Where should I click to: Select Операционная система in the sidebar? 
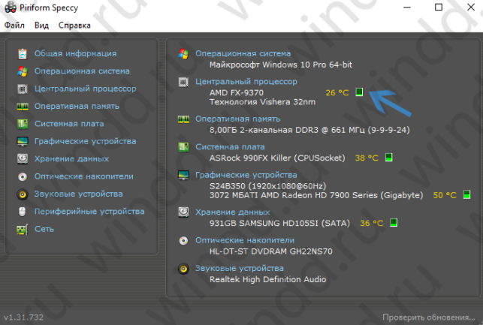pos(82,71)
